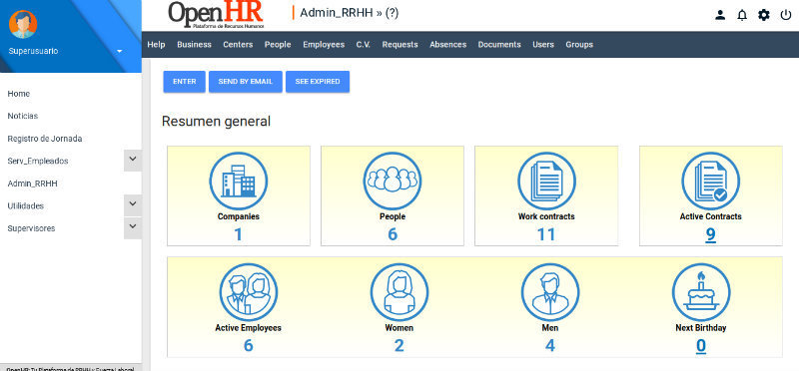Open the Documents menu

click(x=499, y=44)
